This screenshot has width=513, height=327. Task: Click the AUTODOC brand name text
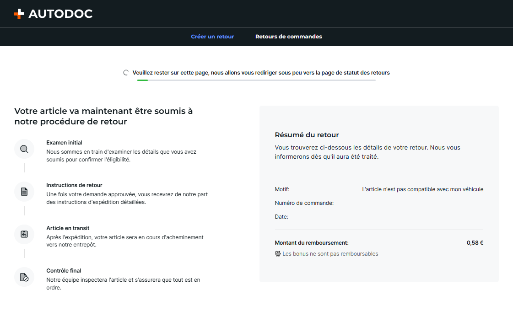[60, 14]
